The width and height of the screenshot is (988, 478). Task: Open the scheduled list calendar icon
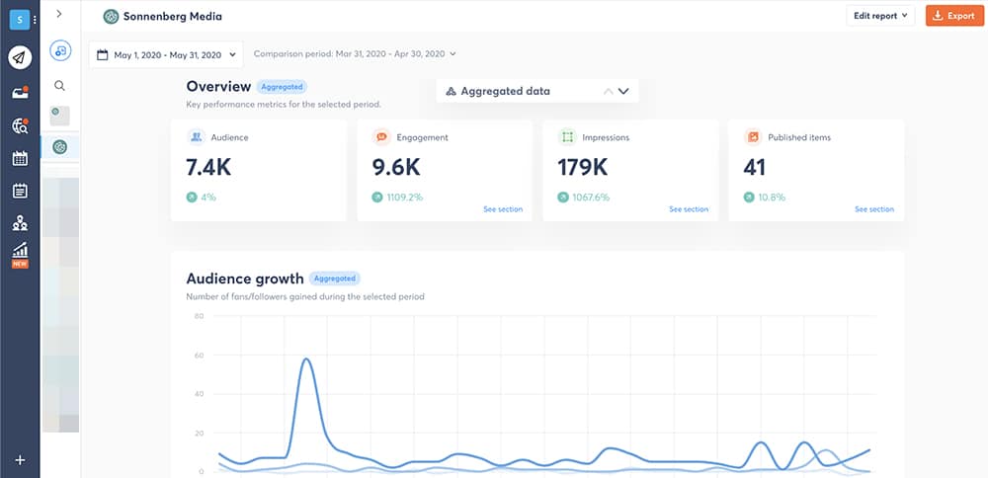click(x=20, y=191)
